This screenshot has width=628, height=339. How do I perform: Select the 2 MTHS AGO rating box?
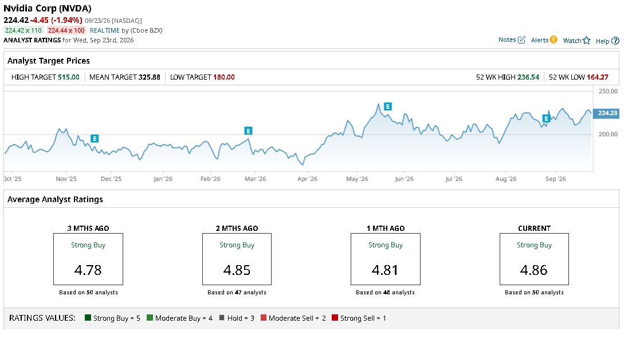[x=237, y=259]
